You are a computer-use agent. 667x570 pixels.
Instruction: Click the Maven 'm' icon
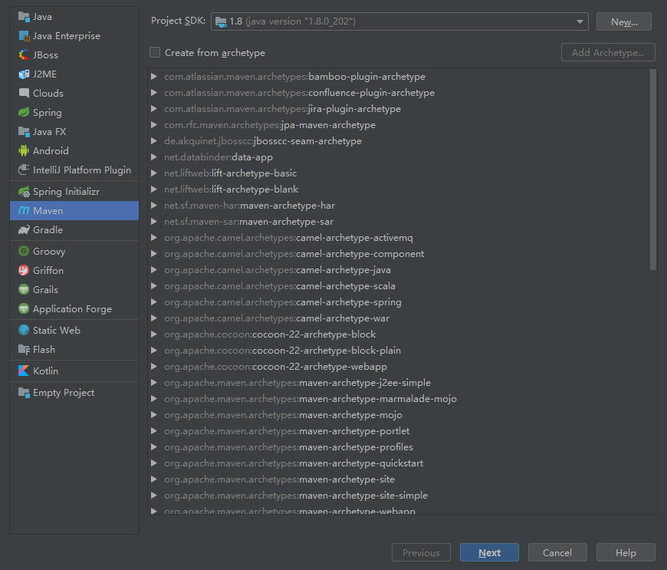click(x=24, y=211)
